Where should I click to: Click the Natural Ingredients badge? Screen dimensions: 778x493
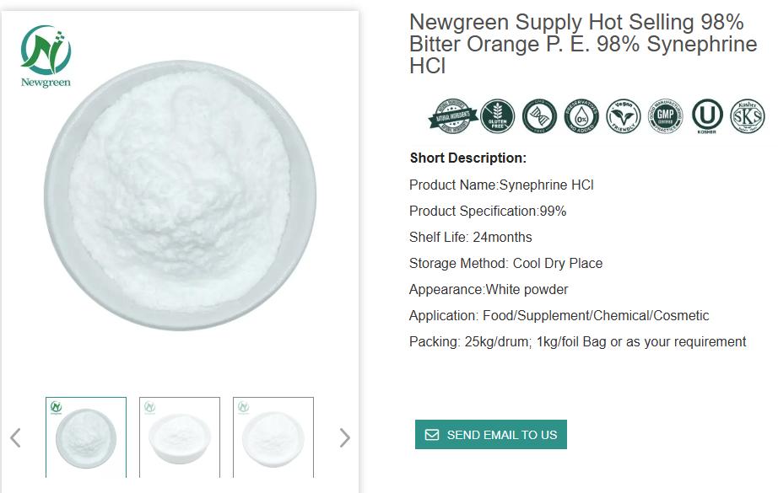[453, 116]
